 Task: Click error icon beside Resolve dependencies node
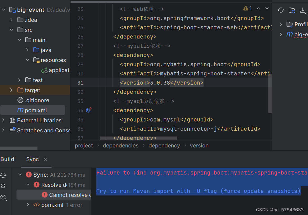(x=37, y=185)
